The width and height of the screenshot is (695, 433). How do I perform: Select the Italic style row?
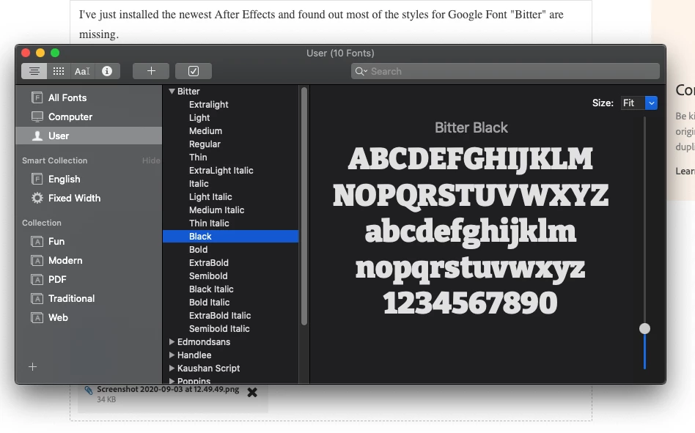click(x=230, y=184)
